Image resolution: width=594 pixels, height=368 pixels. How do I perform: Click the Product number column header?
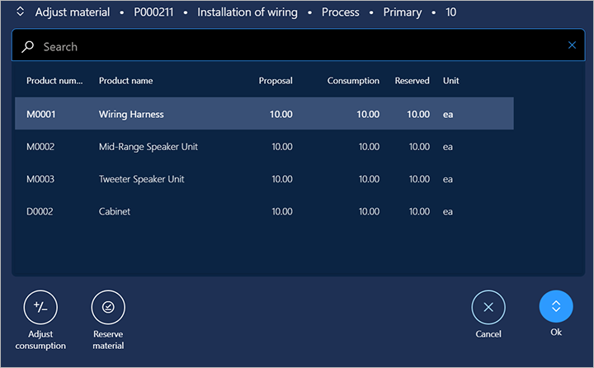(54, 81)
